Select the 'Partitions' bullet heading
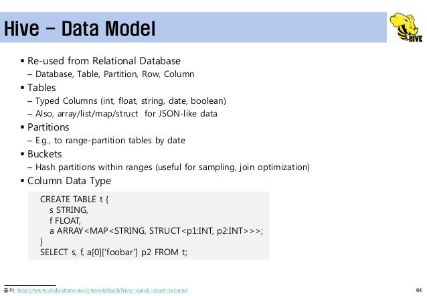The height and width of the screenshot is (296, 427). coord(48,127)
